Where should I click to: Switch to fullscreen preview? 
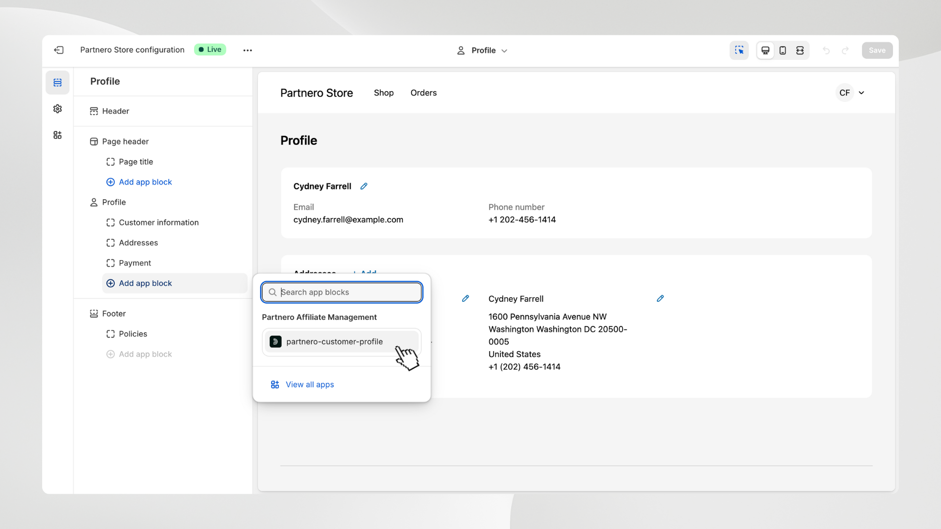[x=800, y=50]
